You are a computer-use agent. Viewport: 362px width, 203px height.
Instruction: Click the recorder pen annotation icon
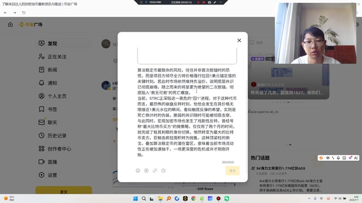pos(215,2)
